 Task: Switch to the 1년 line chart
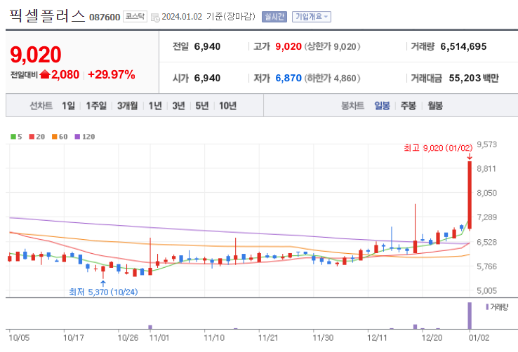[x=155, y=106]
